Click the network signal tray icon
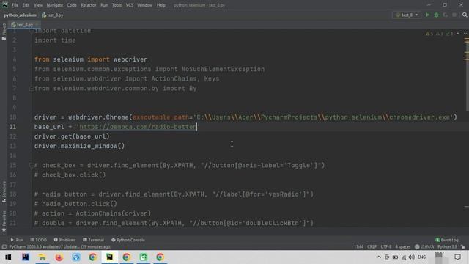Image resolution: width=469 pixels, height=264 pixels. coord(404,257)
